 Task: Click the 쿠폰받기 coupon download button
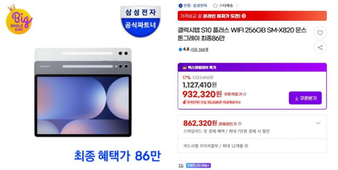coord(305,98)
